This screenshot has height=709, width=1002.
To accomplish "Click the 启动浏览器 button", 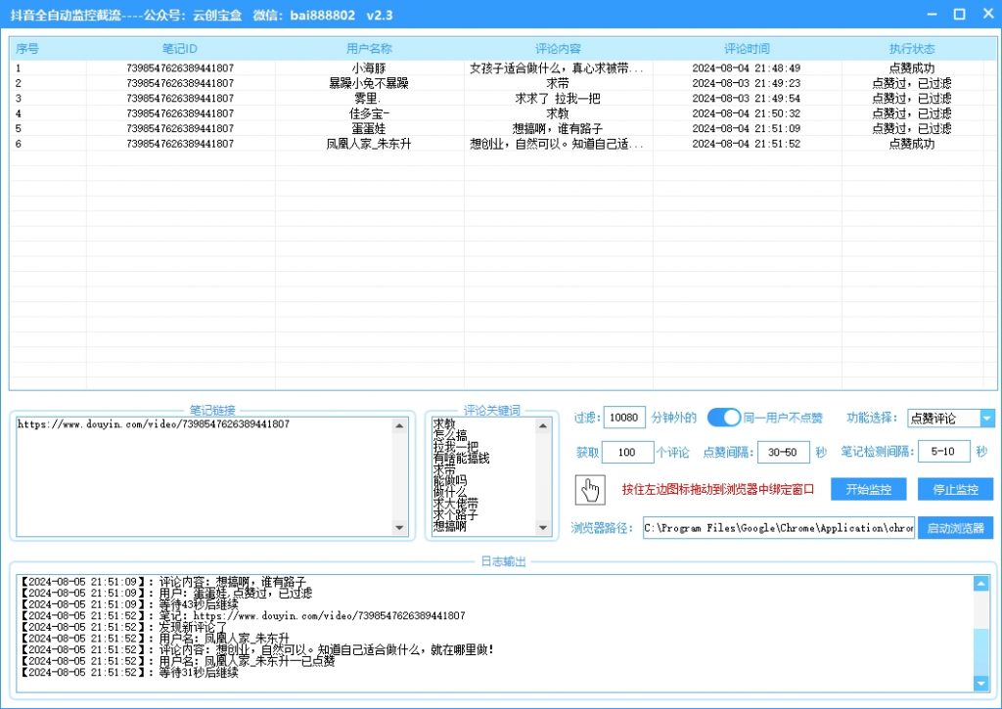I will click(955, 528).
